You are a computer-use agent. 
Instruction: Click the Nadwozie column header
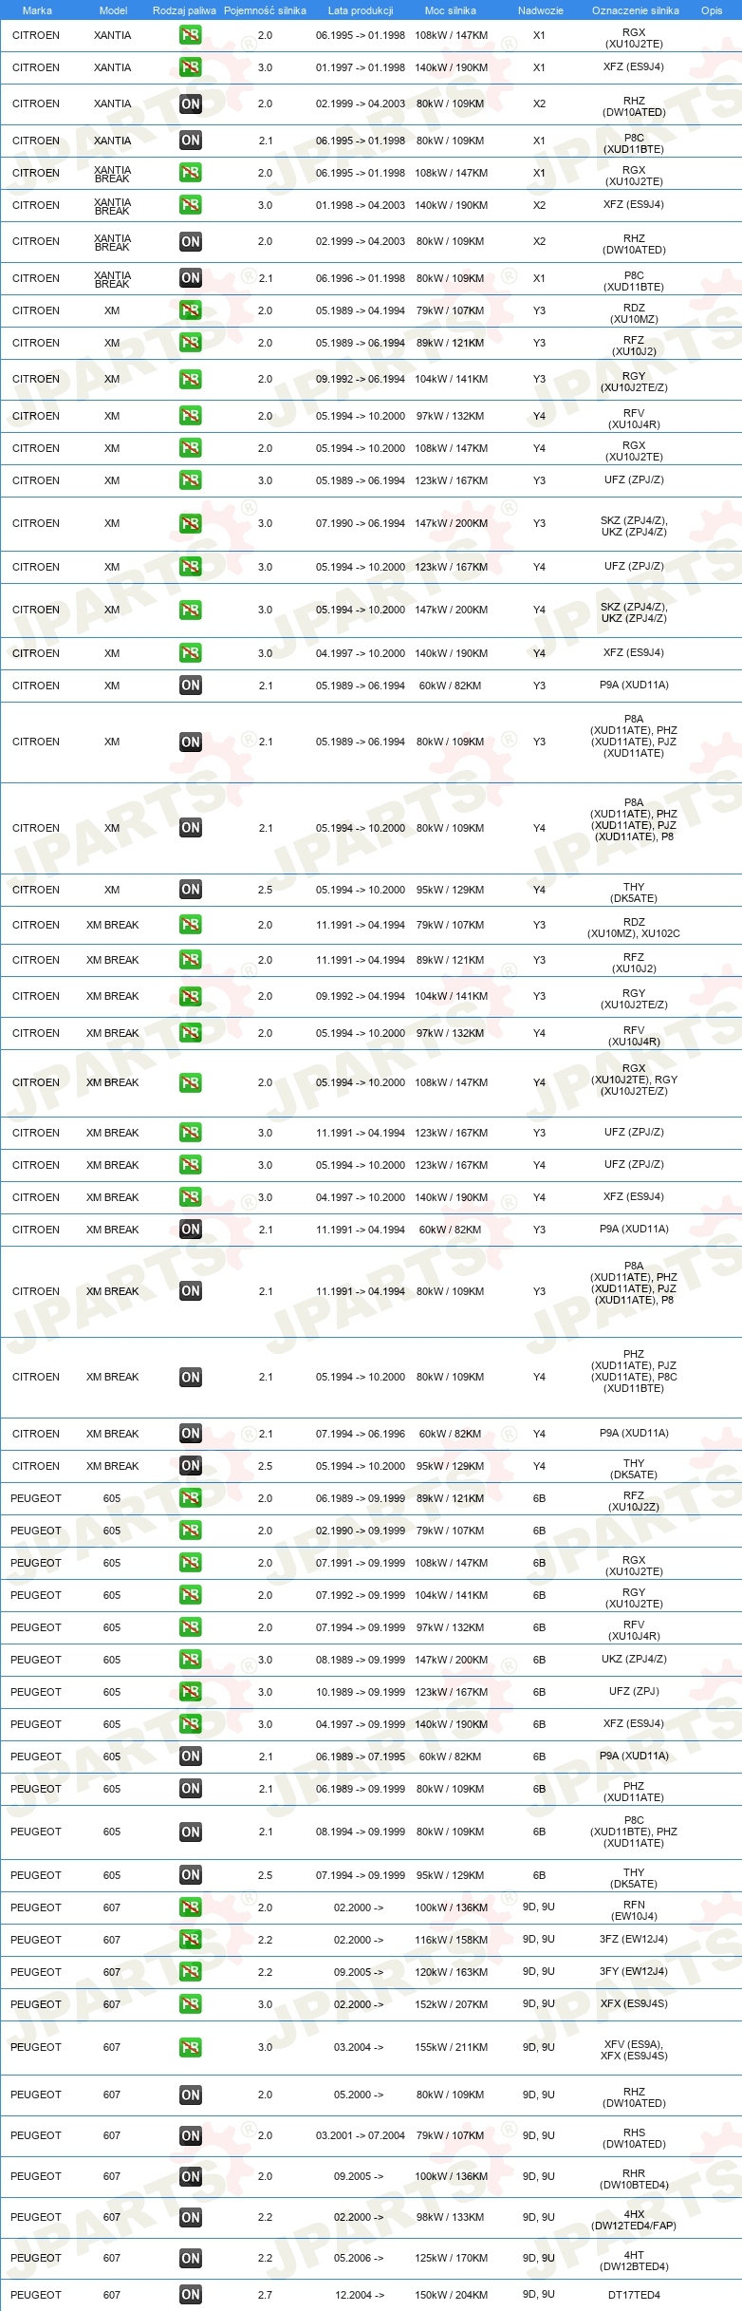click(x=541, y=10)
